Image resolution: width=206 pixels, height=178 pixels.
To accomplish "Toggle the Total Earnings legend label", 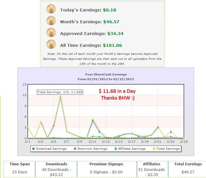I will click(x=168, y=149).
